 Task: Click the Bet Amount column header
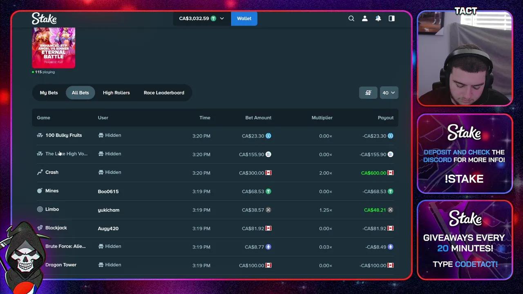258,118
